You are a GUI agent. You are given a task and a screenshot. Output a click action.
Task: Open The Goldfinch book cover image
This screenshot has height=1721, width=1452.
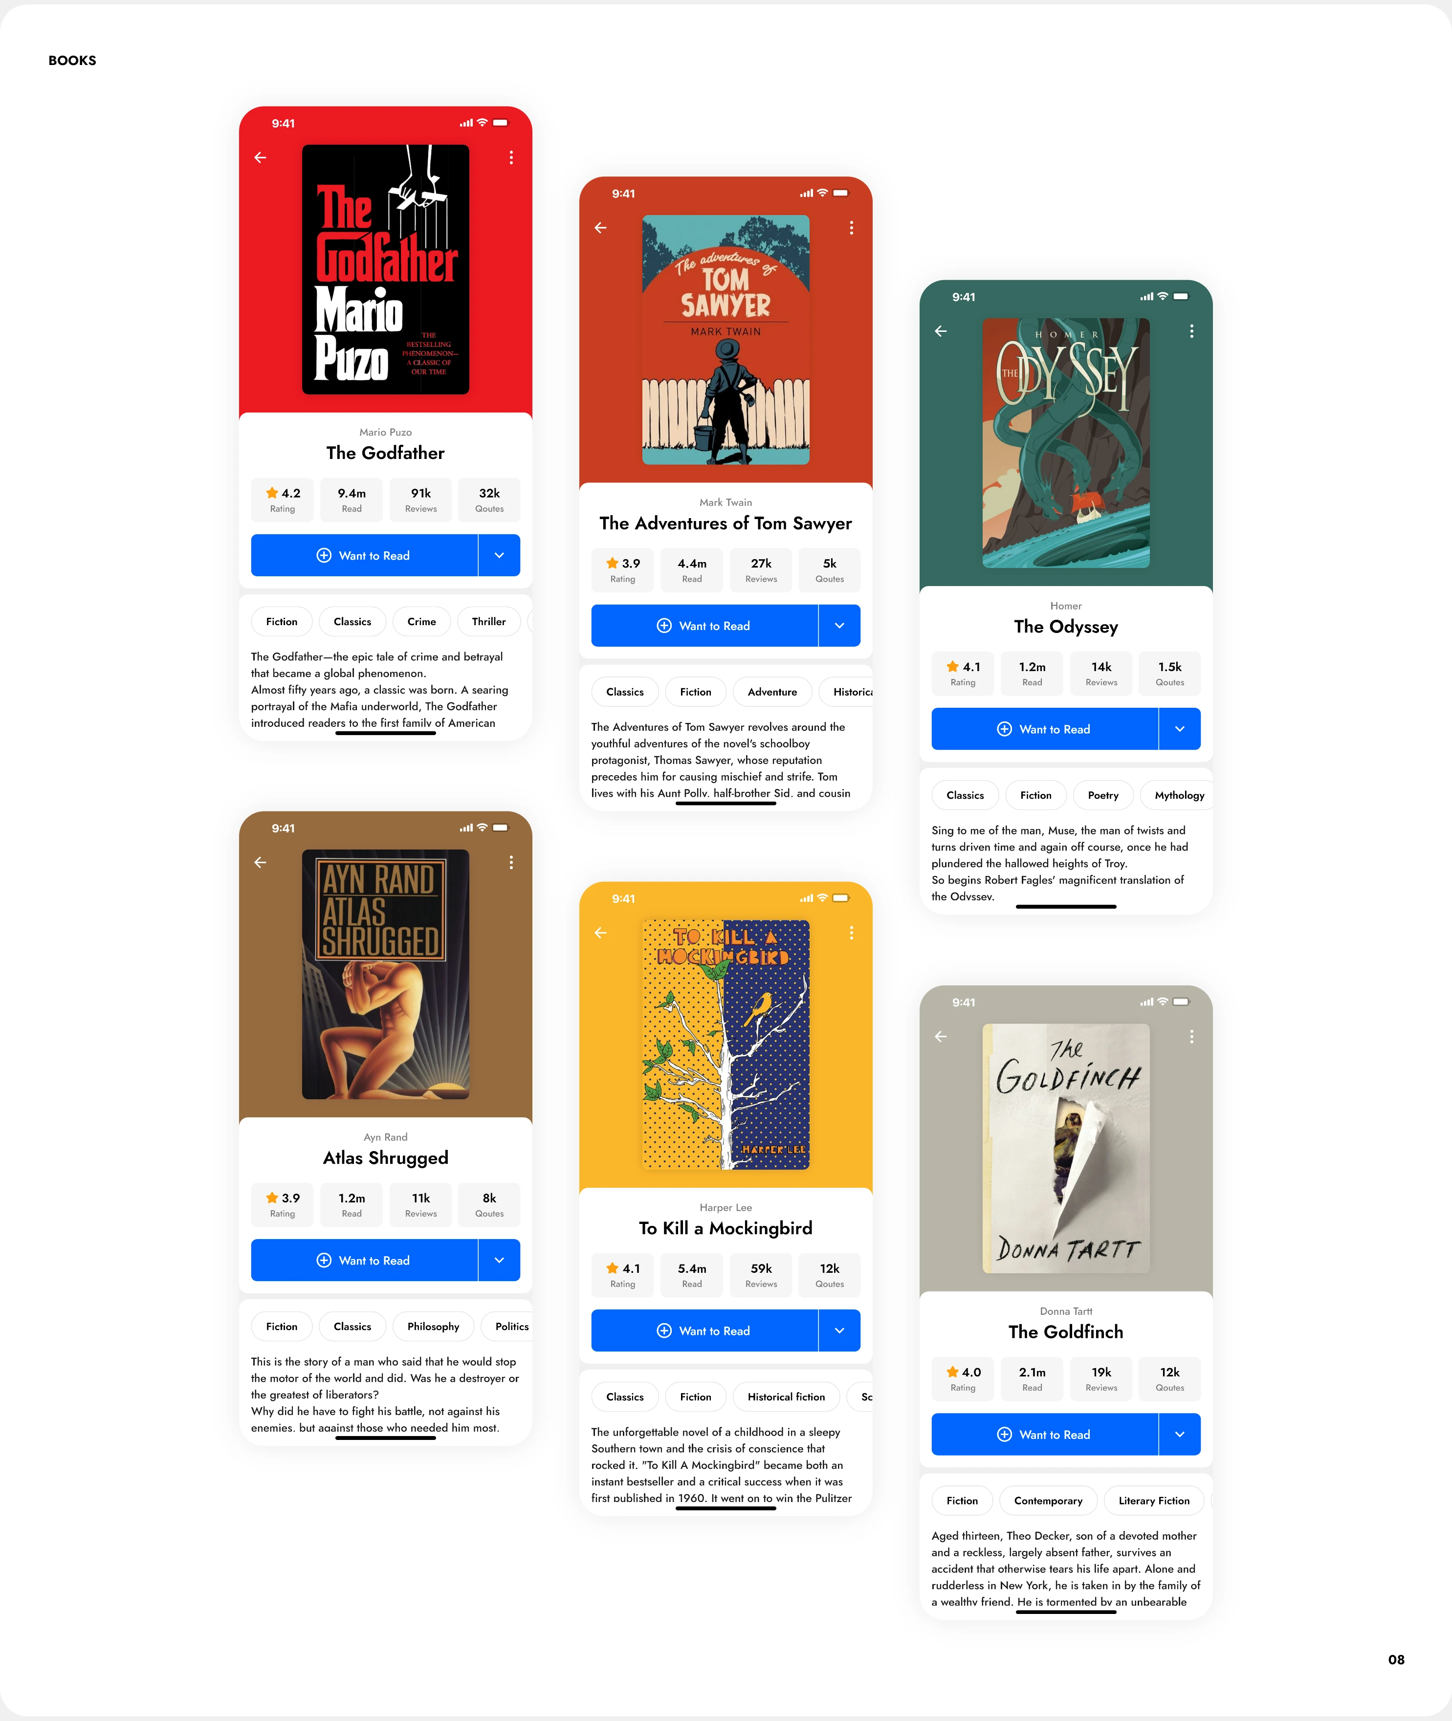[1066, 1149]
